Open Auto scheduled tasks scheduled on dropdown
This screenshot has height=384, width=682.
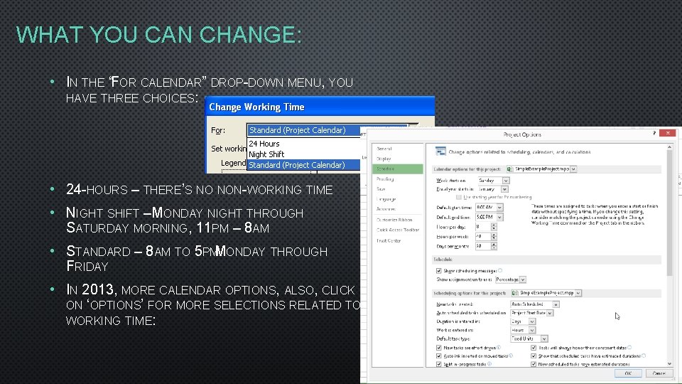(550, 313)
